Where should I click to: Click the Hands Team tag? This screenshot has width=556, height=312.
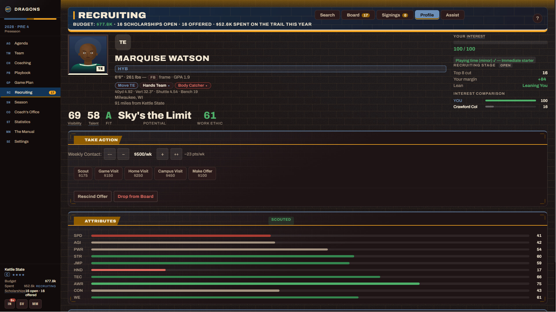tap(156, 86)
